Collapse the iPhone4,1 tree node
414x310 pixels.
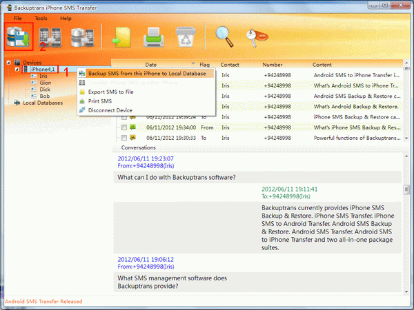click(x=17, y=70)
